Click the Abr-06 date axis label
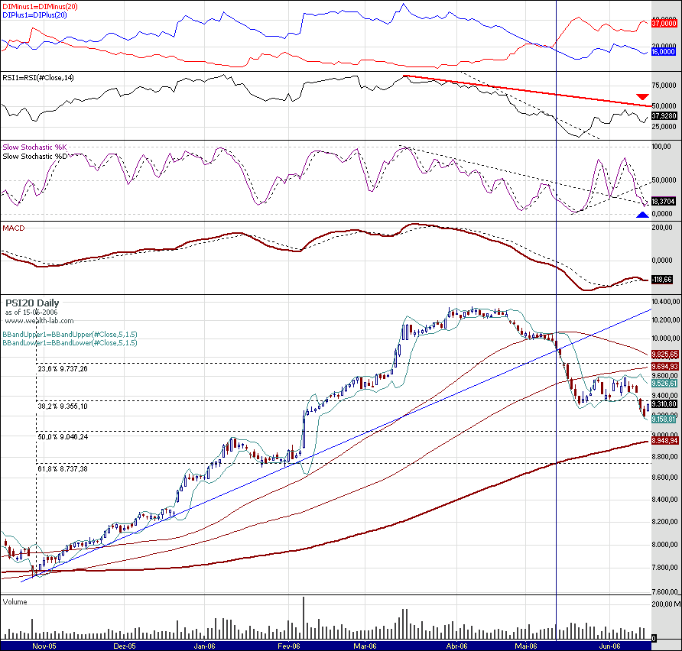 [456, 646]
